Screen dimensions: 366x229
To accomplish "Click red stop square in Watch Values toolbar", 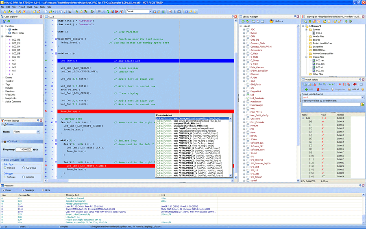I will tap(340, 84).
